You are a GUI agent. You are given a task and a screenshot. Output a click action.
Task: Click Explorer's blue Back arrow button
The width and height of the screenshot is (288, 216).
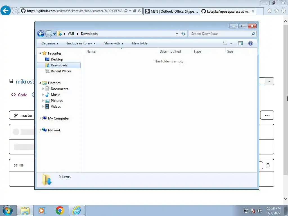tap(41, 34)
